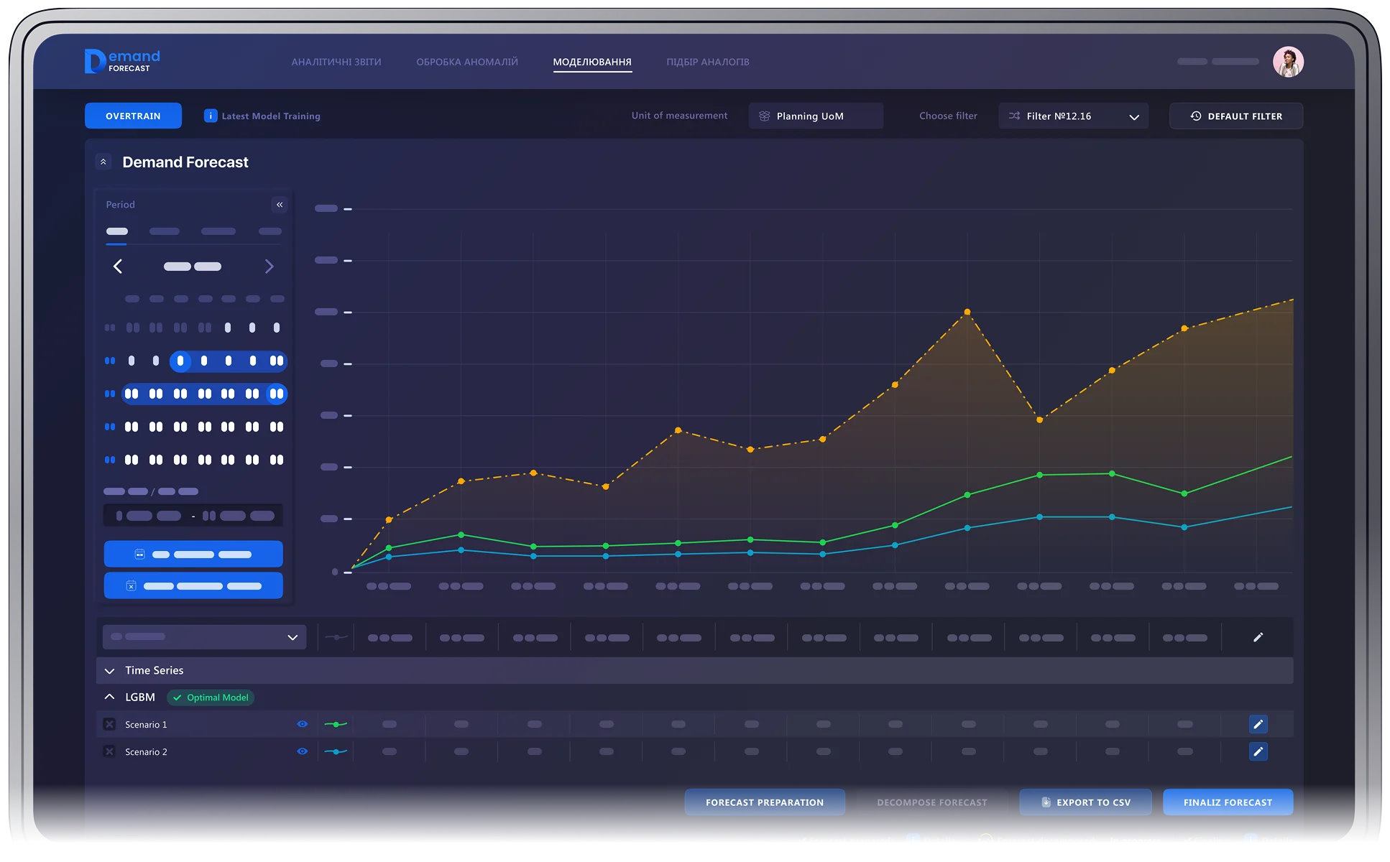This screenshot has width=1390, height=862.
Task: Open the user profile avatar
Action: click(x=1287, y=62)
